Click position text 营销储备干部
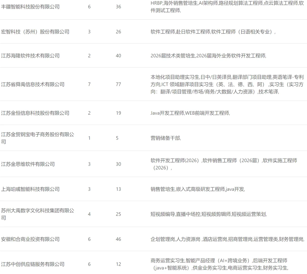Image resolution: width=307 pixels, height=274 pixels. tap(166, 138)
